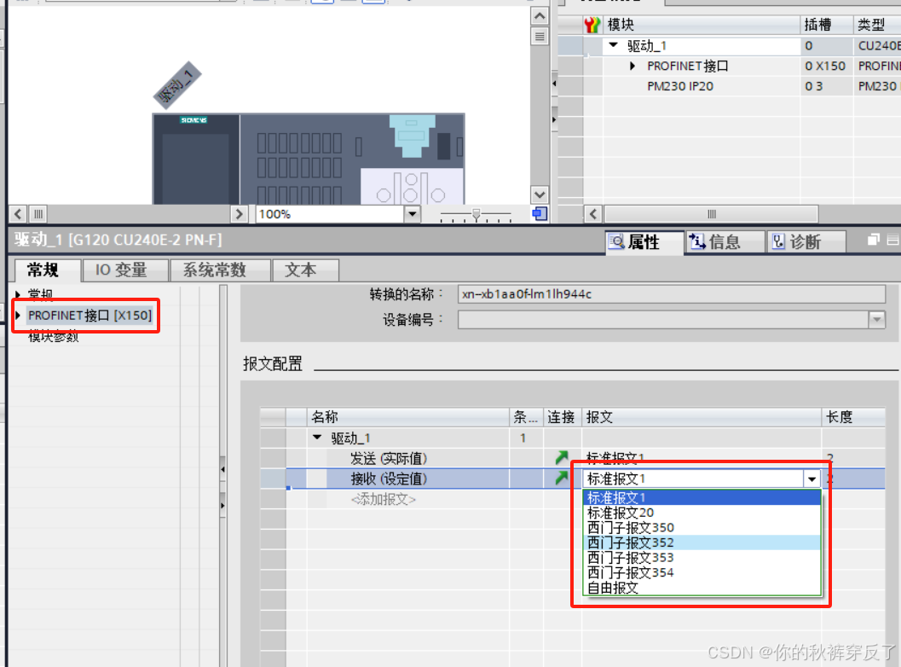Expand PROFINET接口 row in device overview

632,67
